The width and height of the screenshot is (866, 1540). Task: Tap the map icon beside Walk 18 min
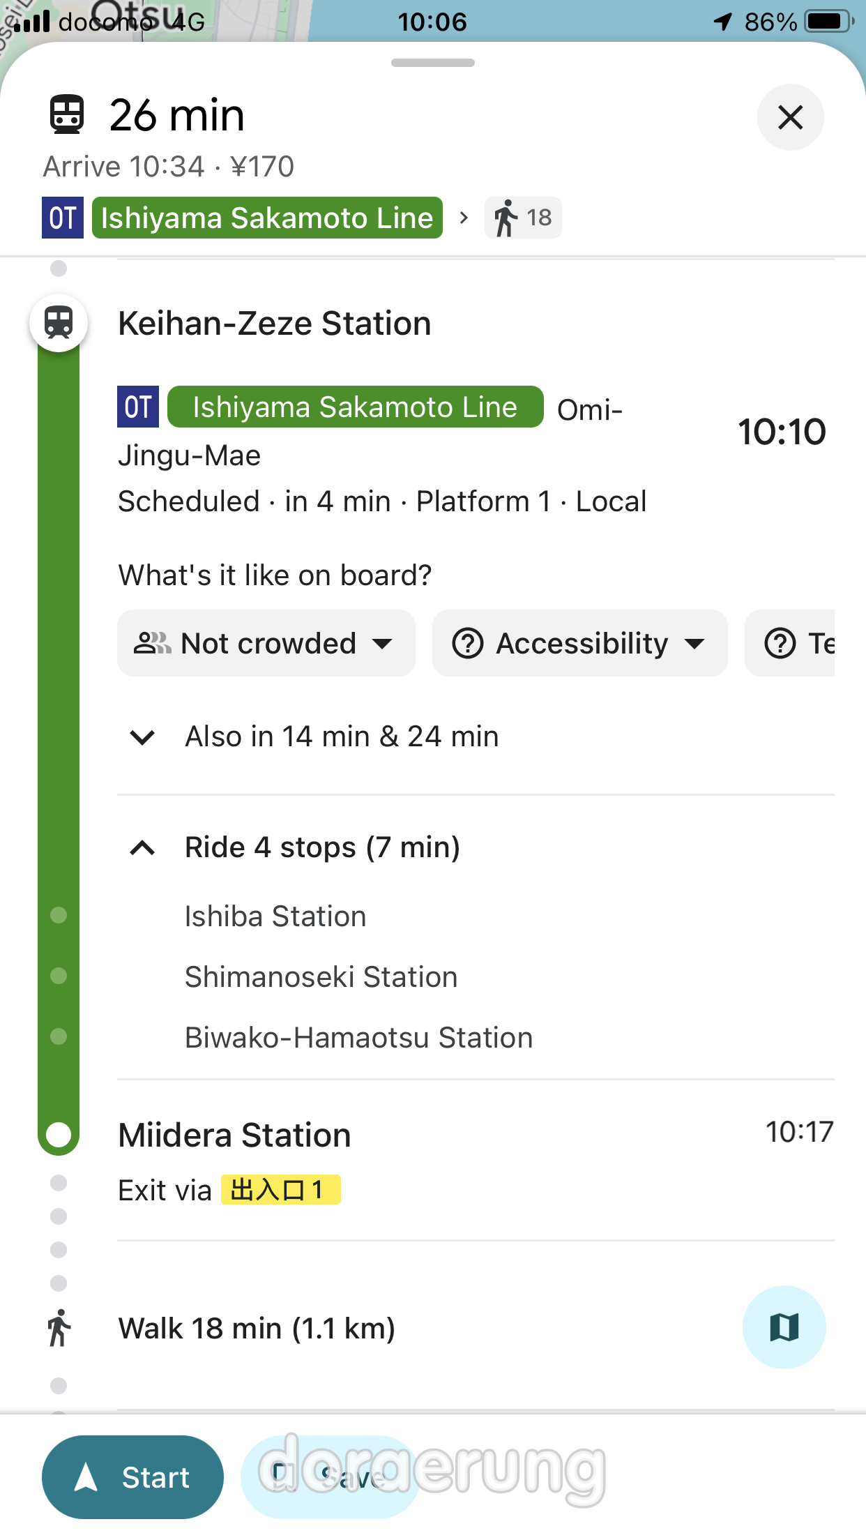[784, 1327]
